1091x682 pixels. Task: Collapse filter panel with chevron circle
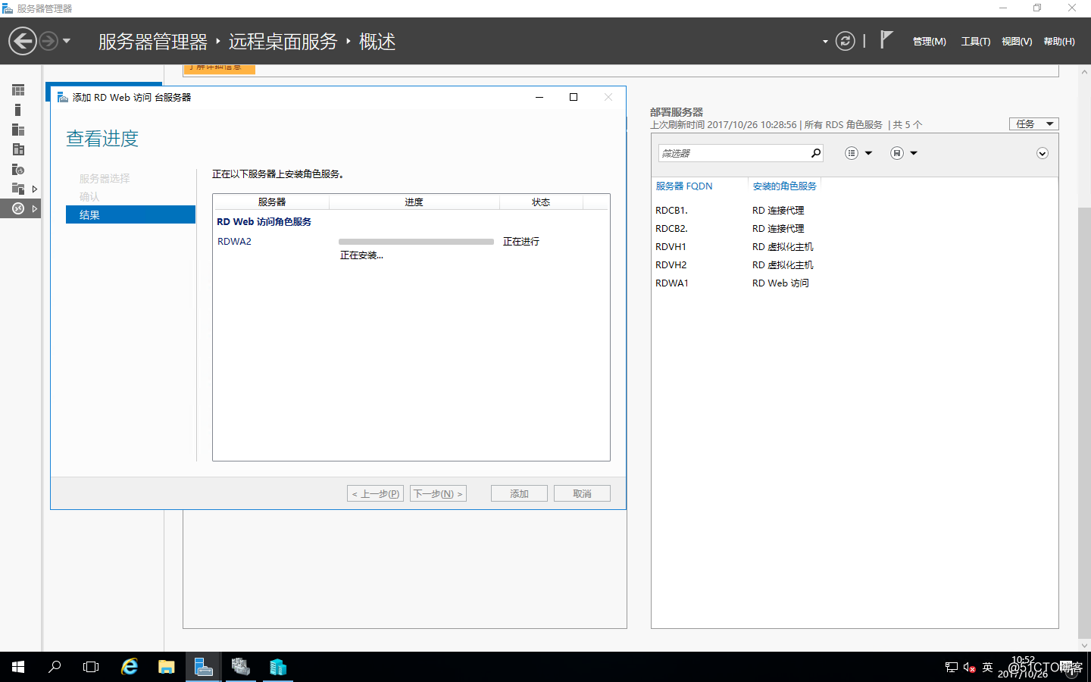pos(1043,153)
